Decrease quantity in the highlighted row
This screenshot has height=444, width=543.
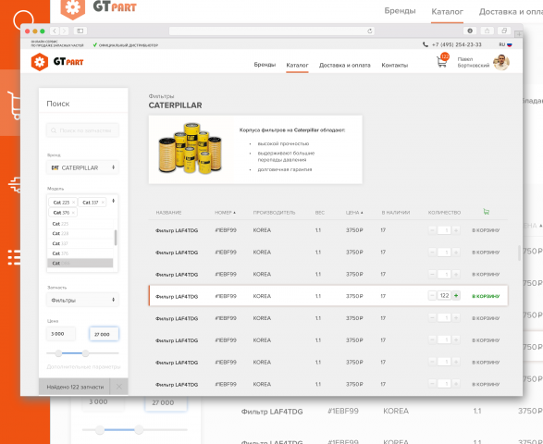[432, 295]
